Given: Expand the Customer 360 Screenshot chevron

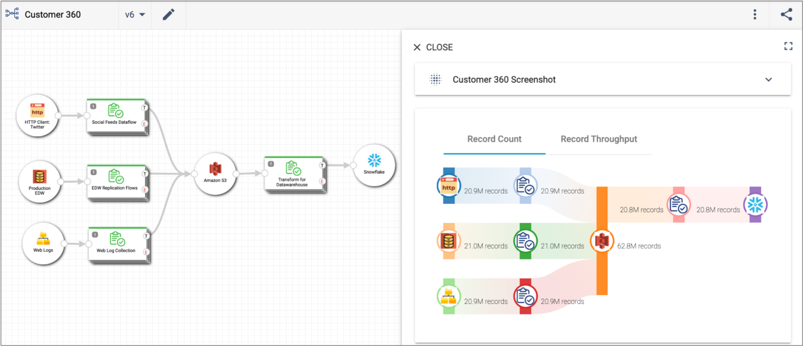Looking at the screenshot, I should tap(768, 79).
